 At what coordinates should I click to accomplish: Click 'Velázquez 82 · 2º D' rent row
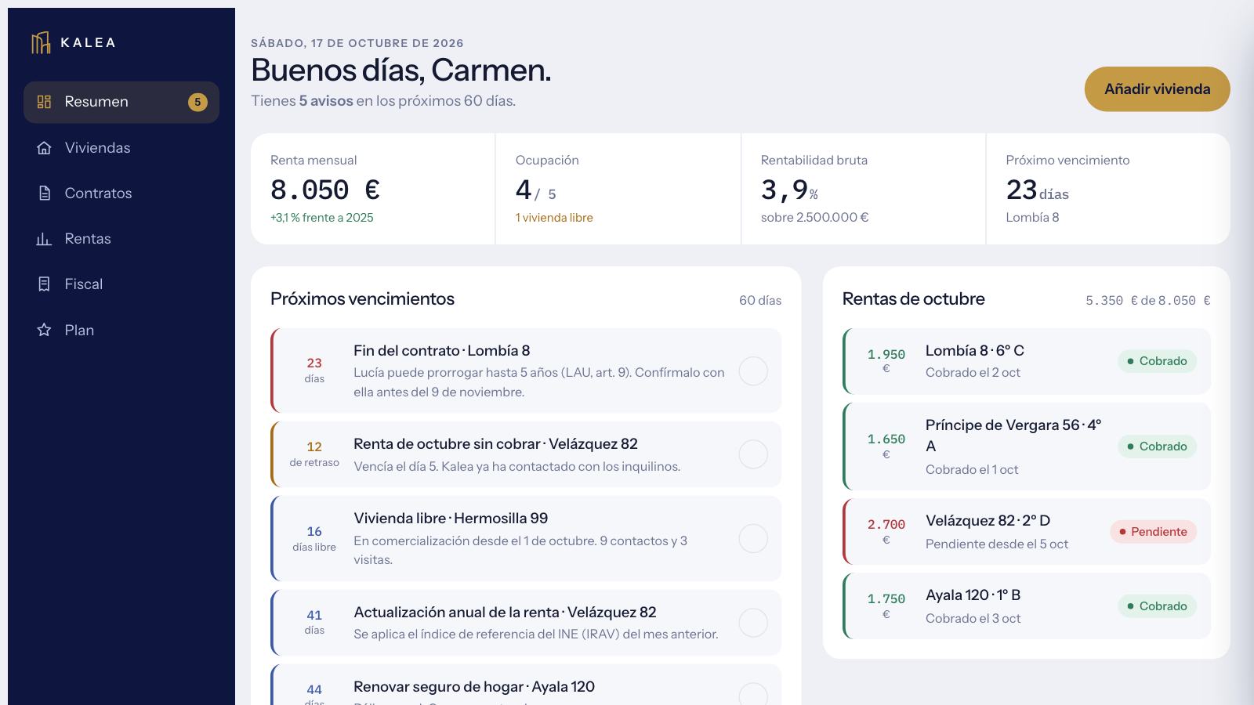tap(1027, 532)
